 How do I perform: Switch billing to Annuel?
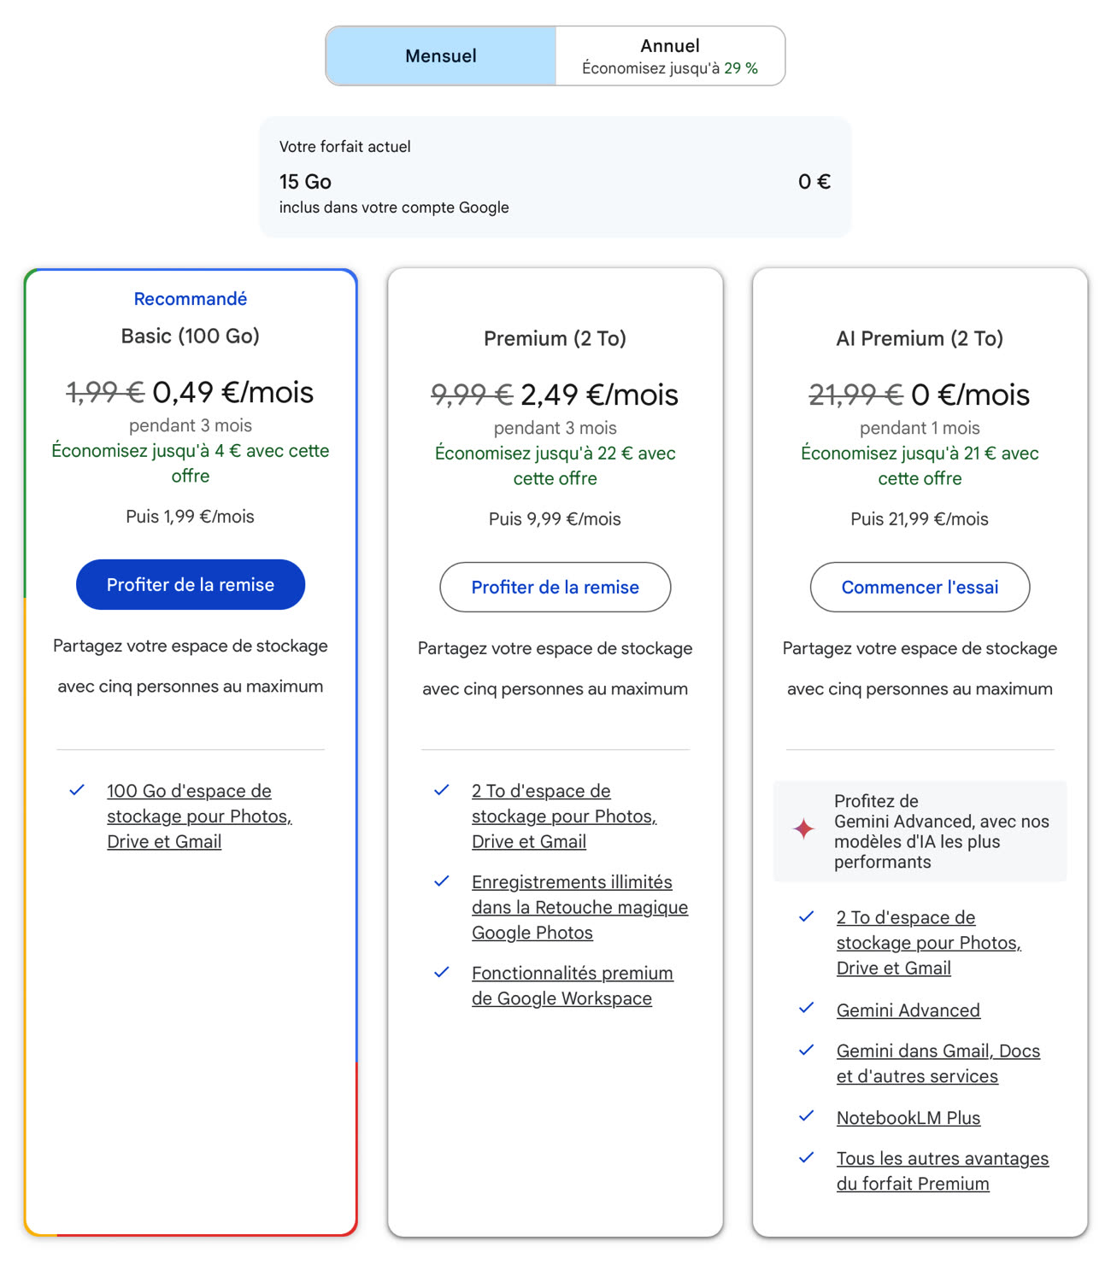pyautogui.click(x=670, y=56)
